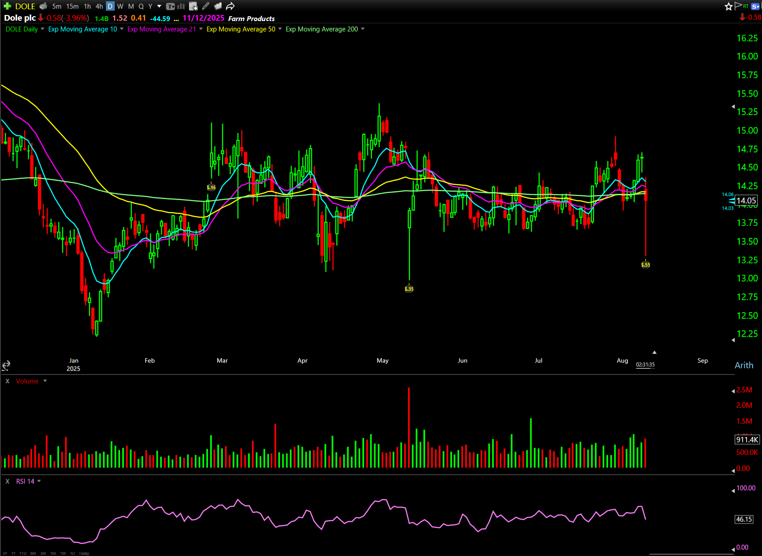Viewport: 762px width, 556px height.
Task: Click the horizontal scrollbar at bottom right
Action: click(x=690, y=554)
